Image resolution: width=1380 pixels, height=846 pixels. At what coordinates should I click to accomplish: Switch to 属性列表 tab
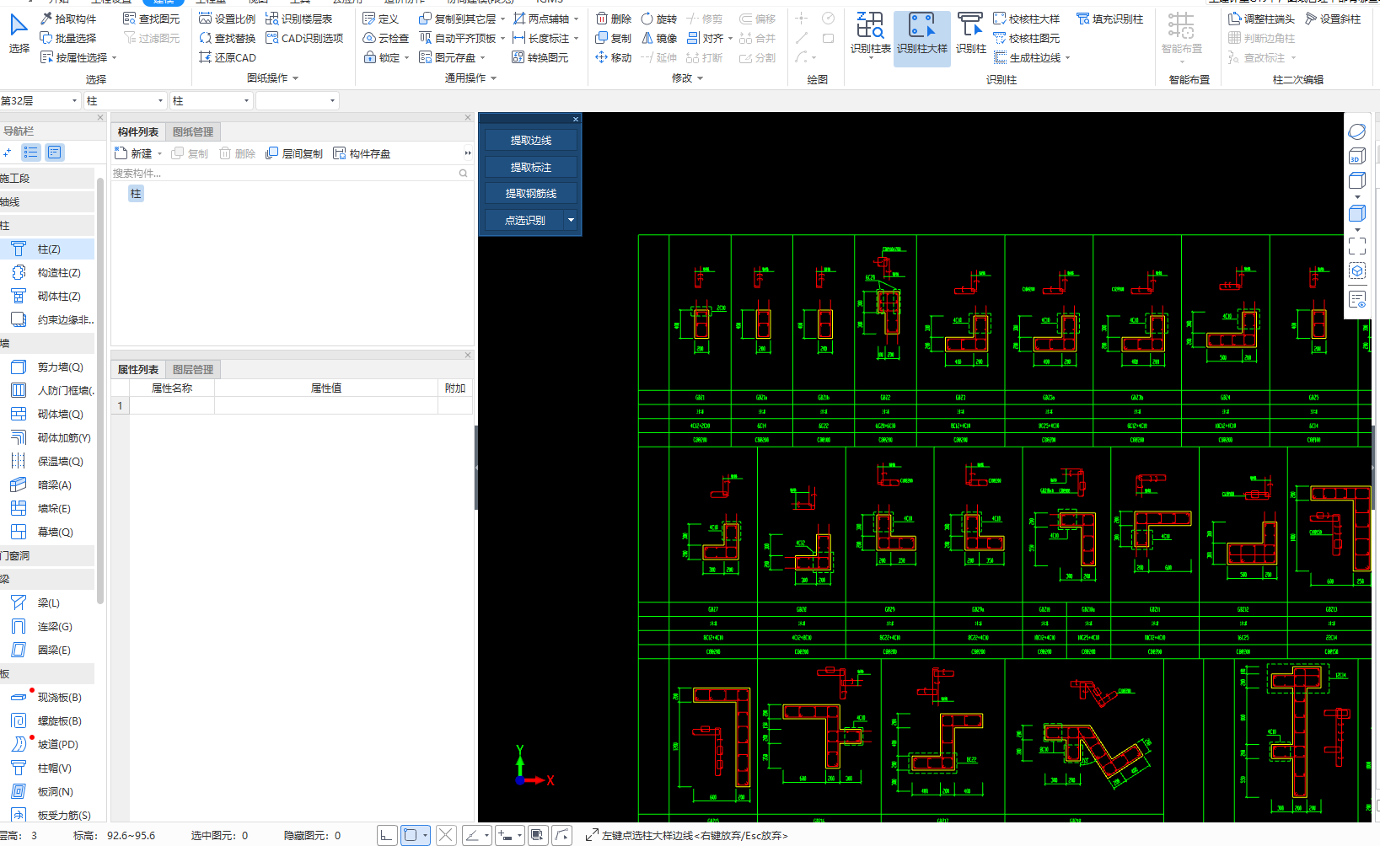138,369
